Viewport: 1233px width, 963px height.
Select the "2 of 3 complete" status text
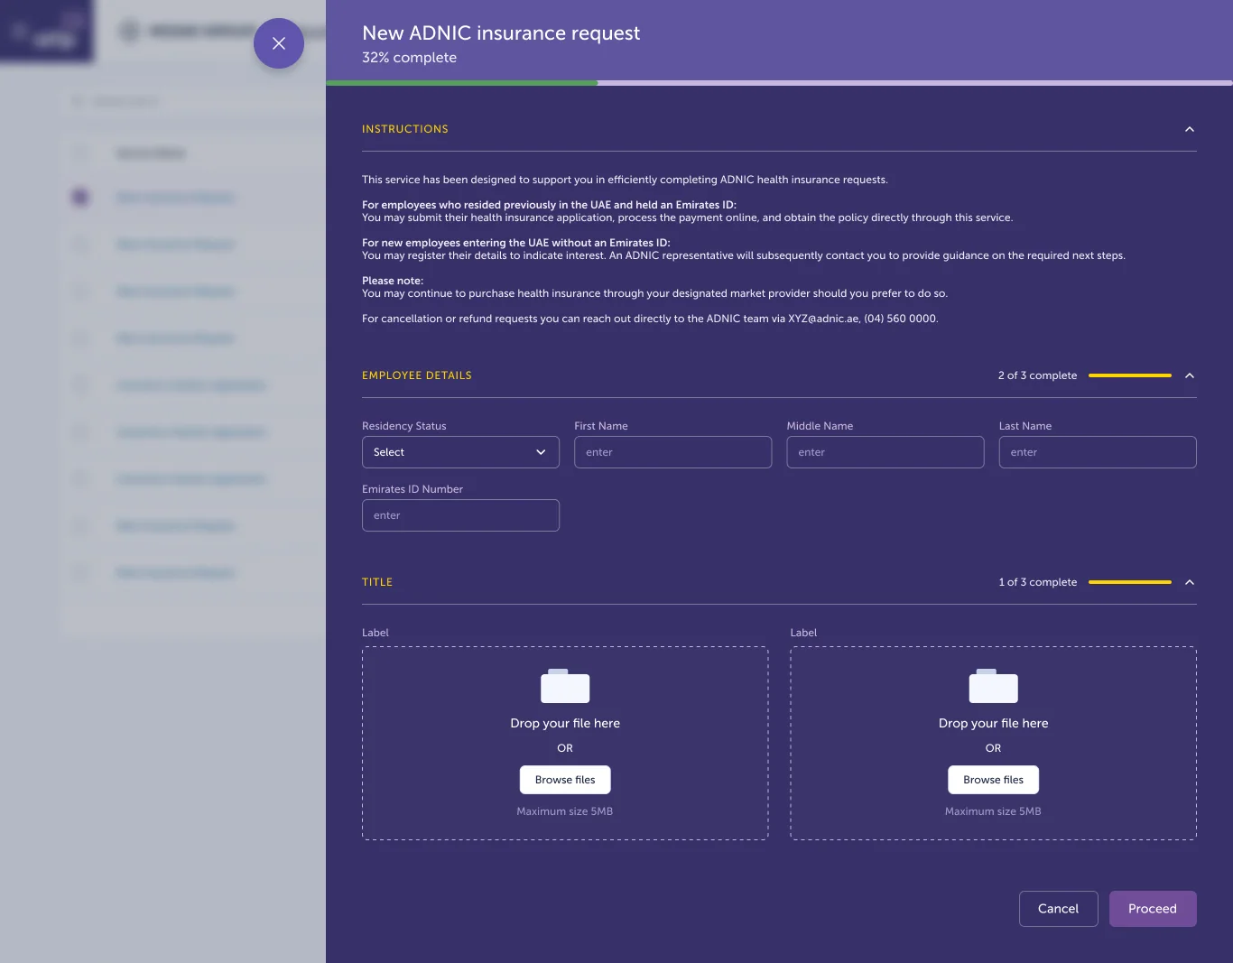1037,375
